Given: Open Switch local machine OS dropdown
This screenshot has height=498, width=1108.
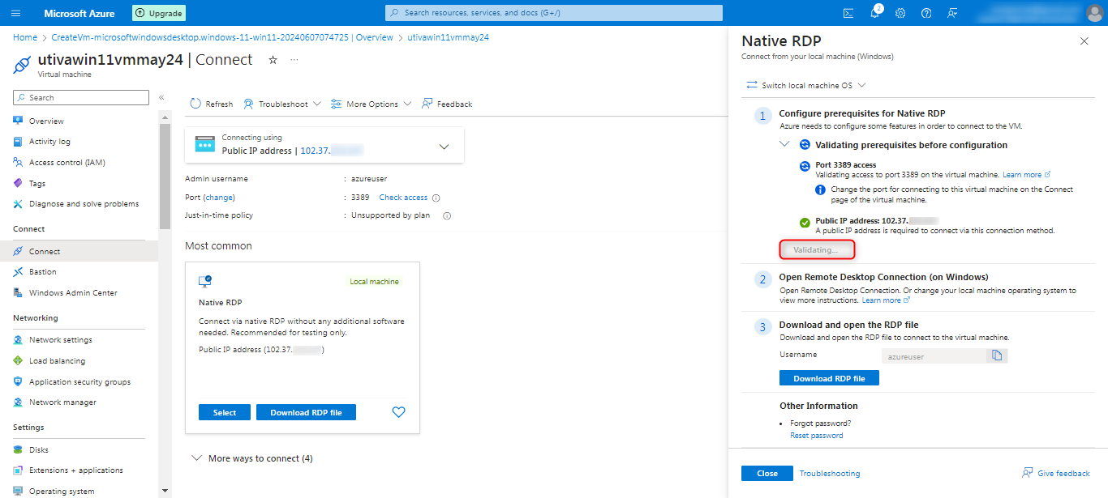Looking at the screenshot, I should pos(806,85).
